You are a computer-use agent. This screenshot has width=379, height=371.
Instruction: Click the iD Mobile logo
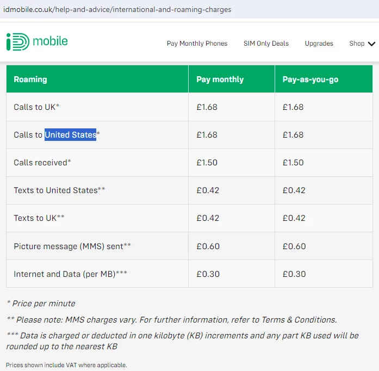[37, 42]
